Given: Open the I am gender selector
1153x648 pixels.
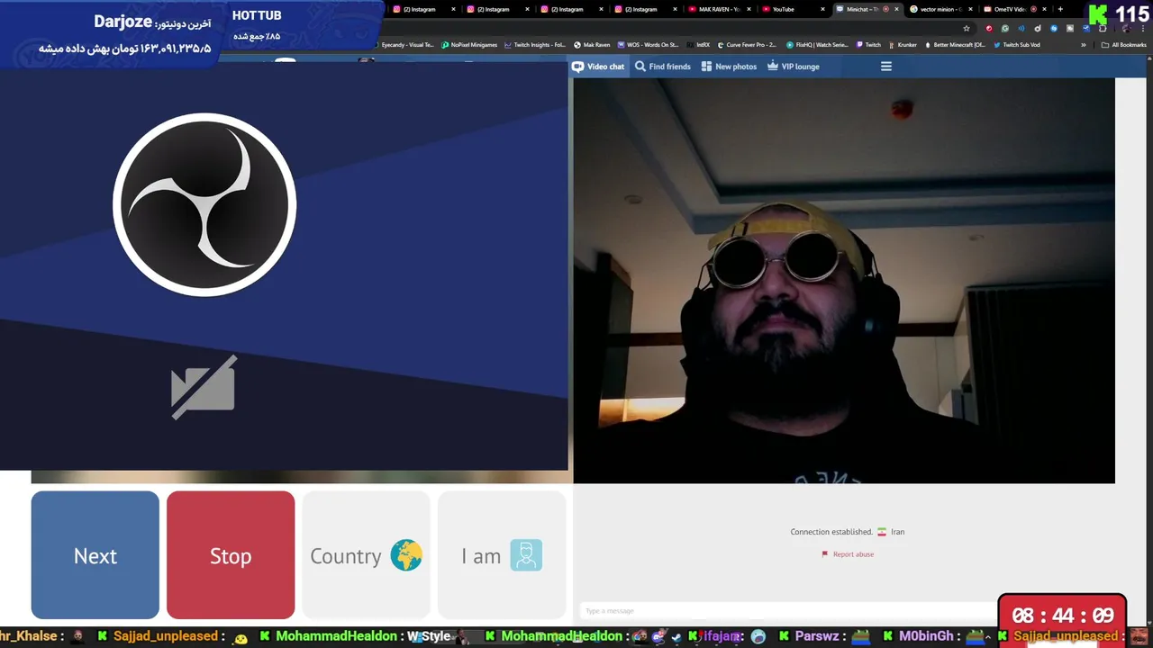Looking at the screenshot, I should [x=502, y=555].
